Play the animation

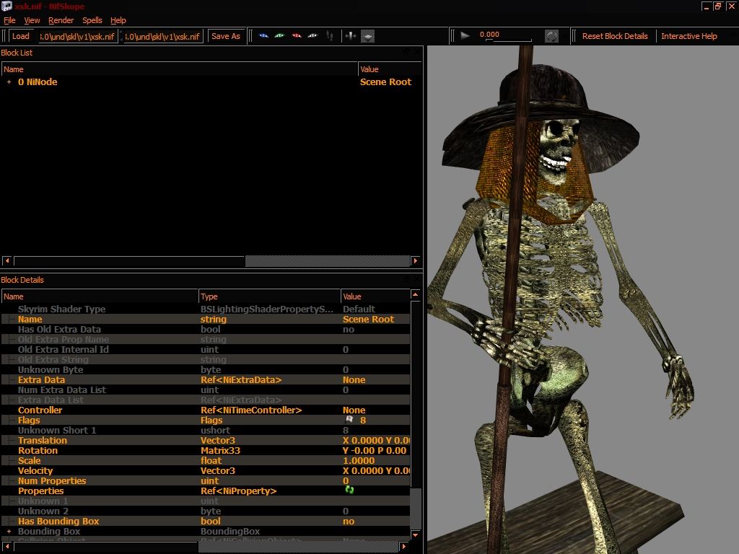[x=465, y=36]
